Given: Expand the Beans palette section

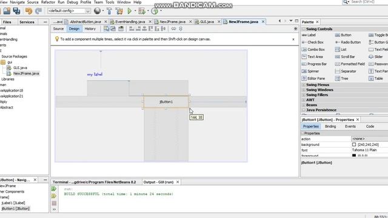Looking at the screenshot, I should pyautogui.click(x=304, y=105).
